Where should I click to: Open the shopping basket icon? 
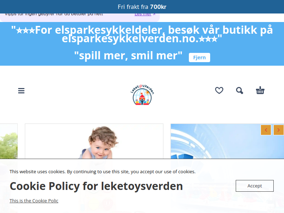tap(260, 90)
